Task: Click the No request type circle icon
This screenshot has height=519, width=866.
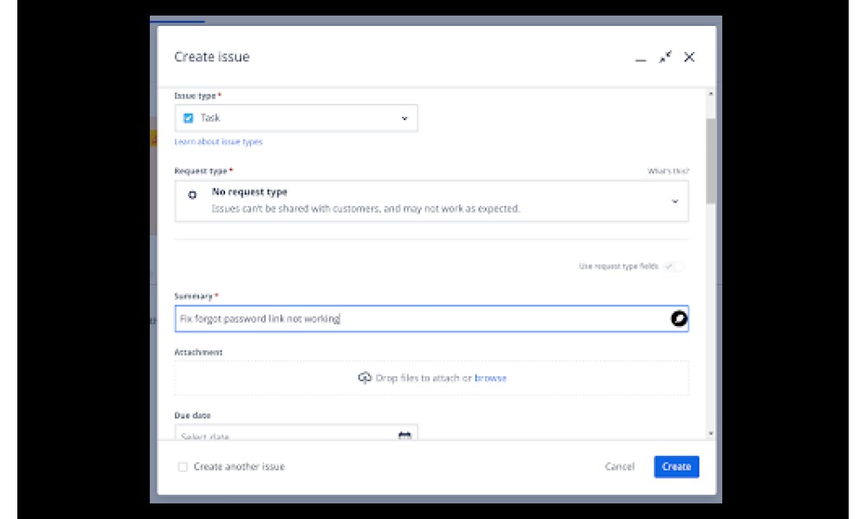Action: pos(192,195)
